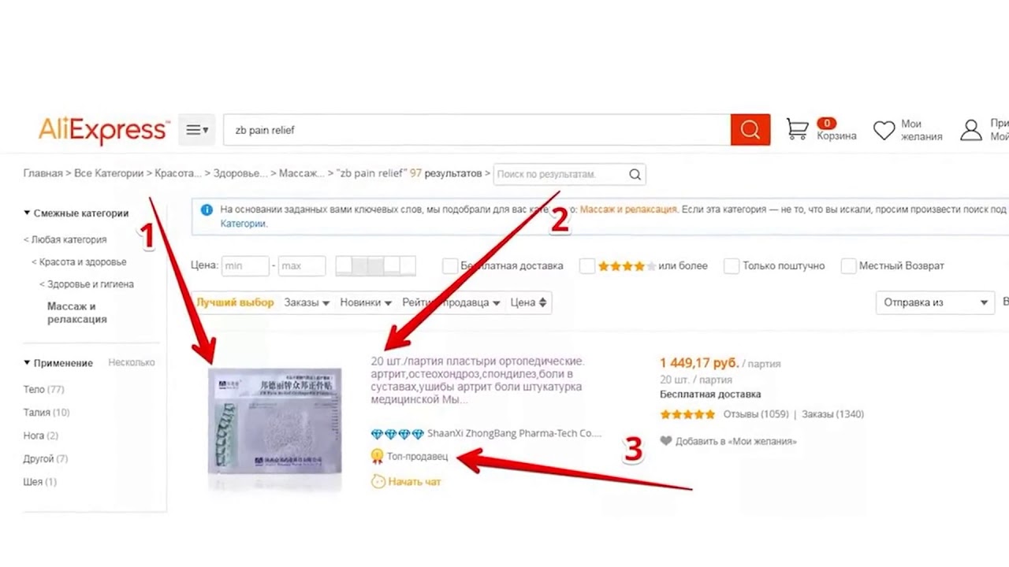
Task: Select the Лучший выбор sort tab
Action: [235, 302]
